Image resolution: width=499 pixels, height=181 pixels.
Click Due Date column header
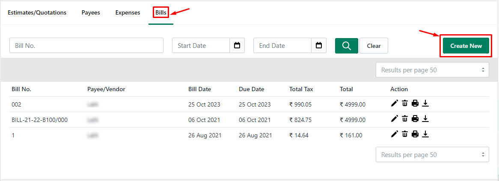pyautogui.click(x=251, y=89)
